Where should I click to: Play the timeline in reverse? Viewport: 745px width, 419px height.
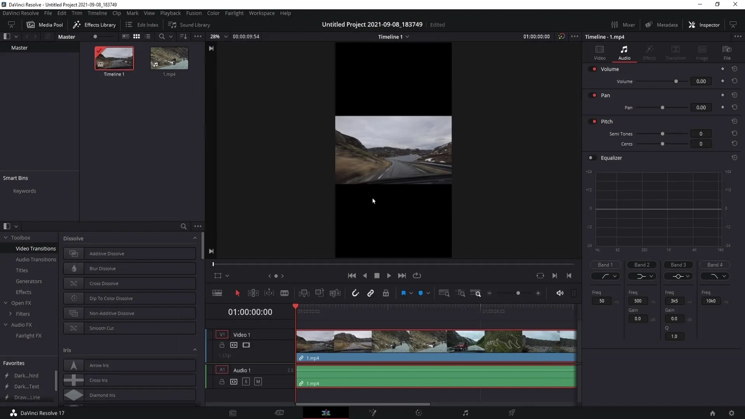tap(365, 276)
